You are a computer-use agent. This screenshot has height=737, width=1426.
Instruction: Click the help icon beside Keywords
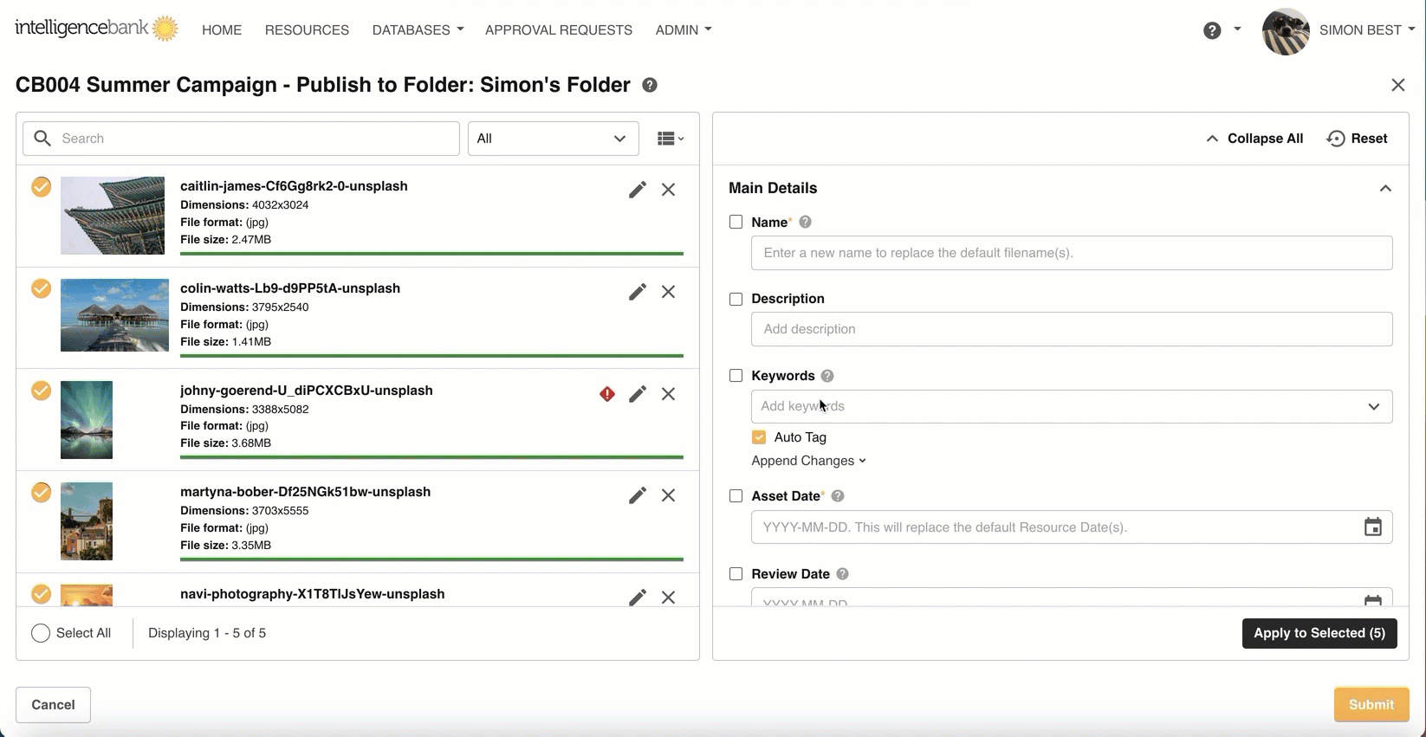coord(827,376)
